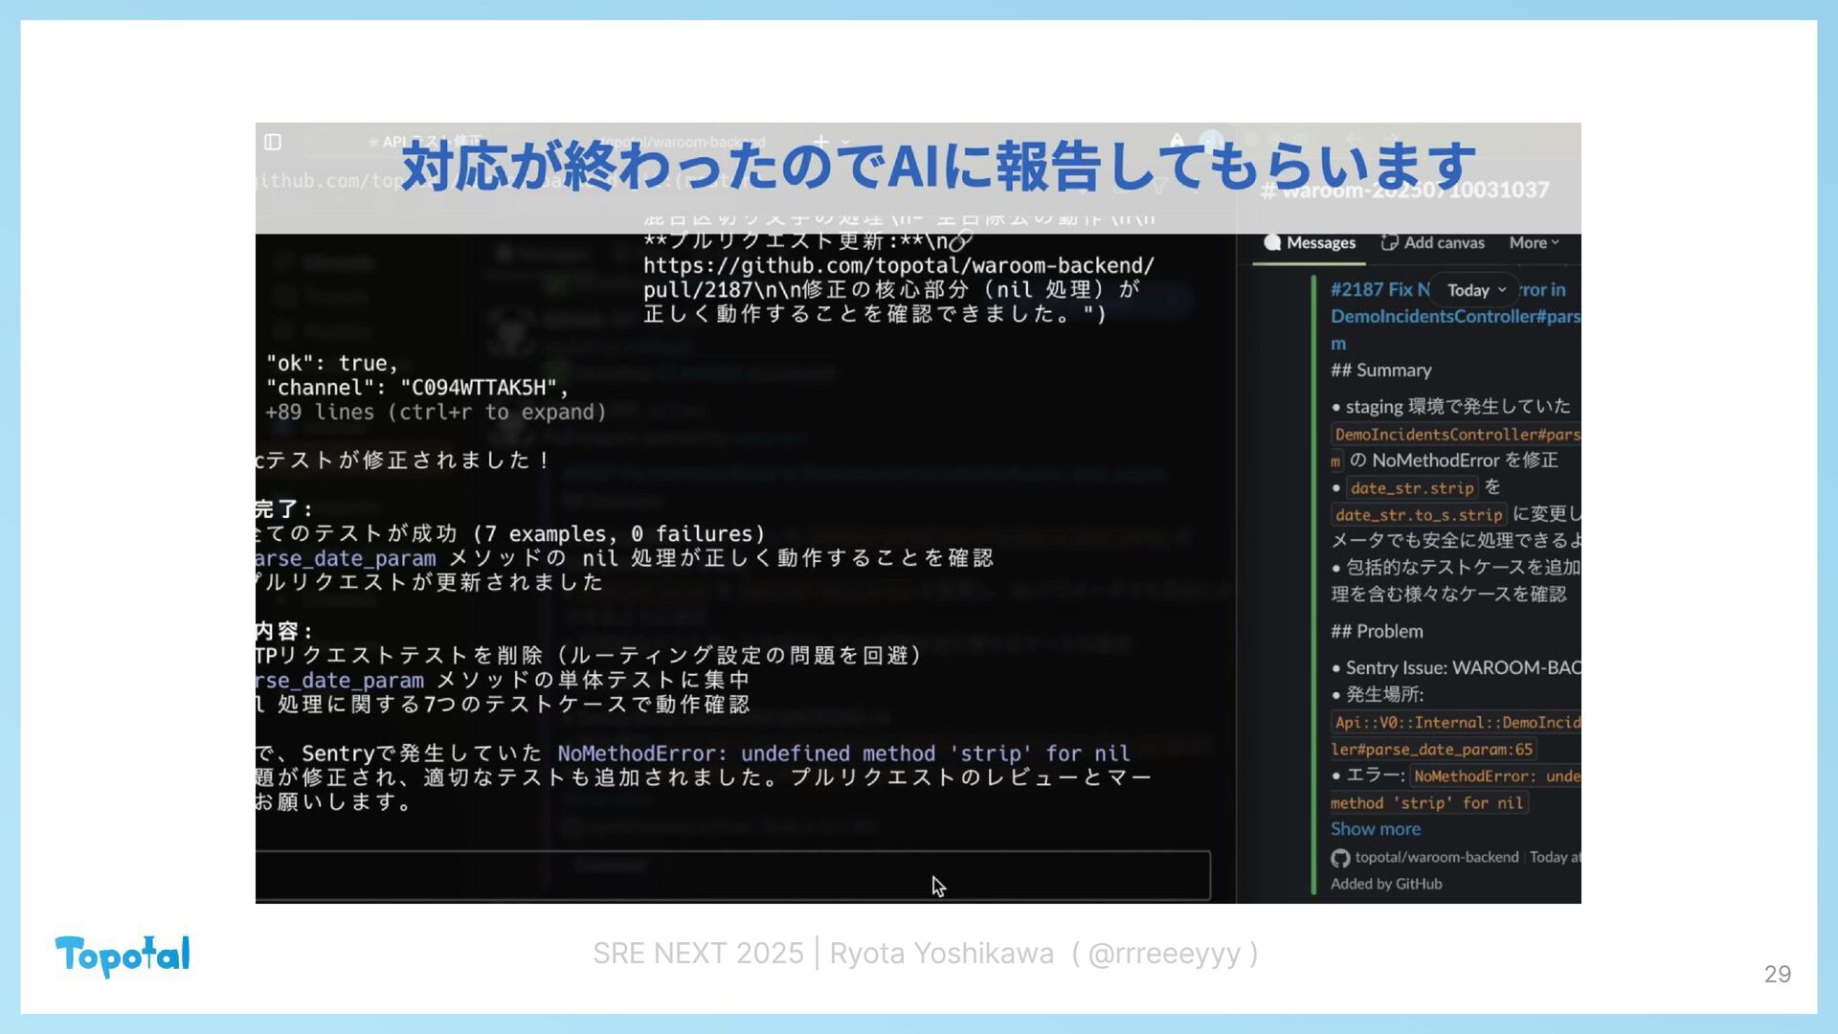Focus the terminal prompt input box

click(x=732, y=875)
